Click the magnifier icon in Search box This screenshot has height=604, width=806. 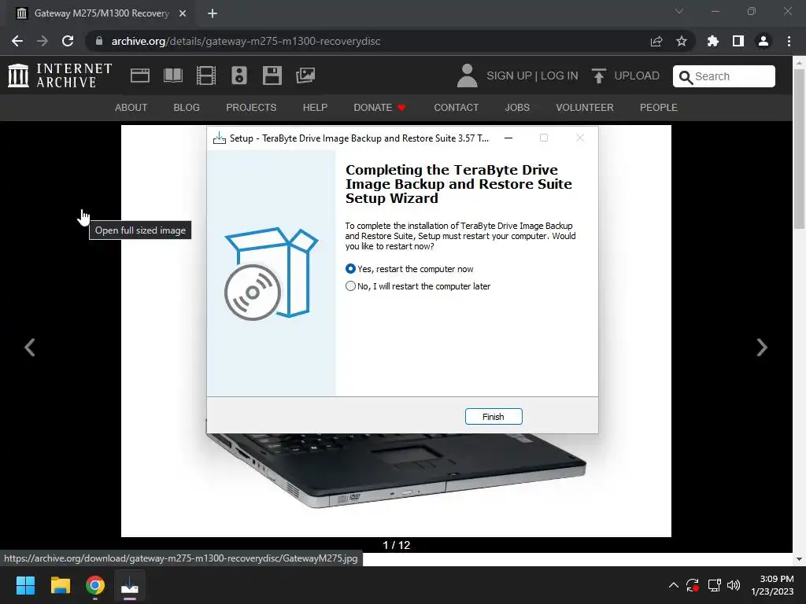click(686, 77)
